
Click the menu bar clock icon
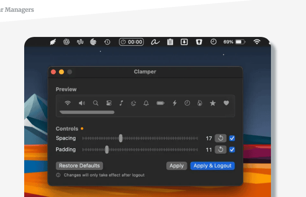[214, 42]
